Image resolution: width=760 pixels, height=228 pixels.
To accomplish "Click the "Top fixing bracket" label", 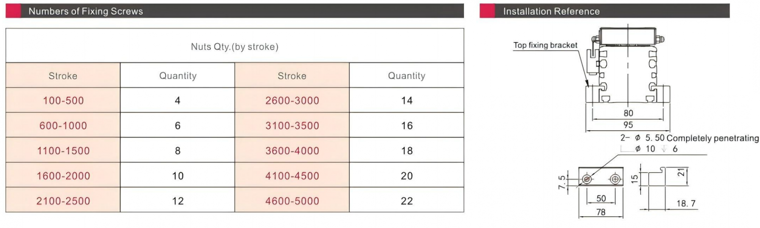I will click(545, 45).
